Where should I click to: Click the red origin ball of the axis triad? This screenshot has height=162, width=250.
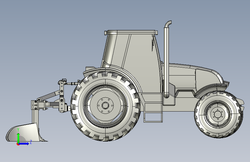[18, 144]
